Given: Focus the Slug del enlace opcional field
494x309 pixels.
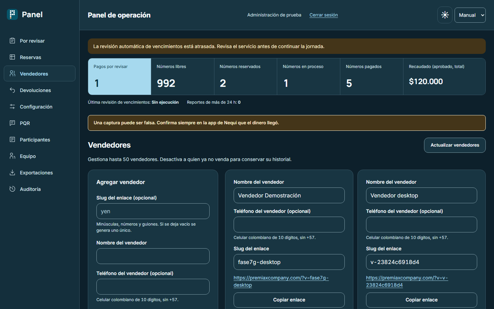Looking at the screenshot, I should 153,211.
